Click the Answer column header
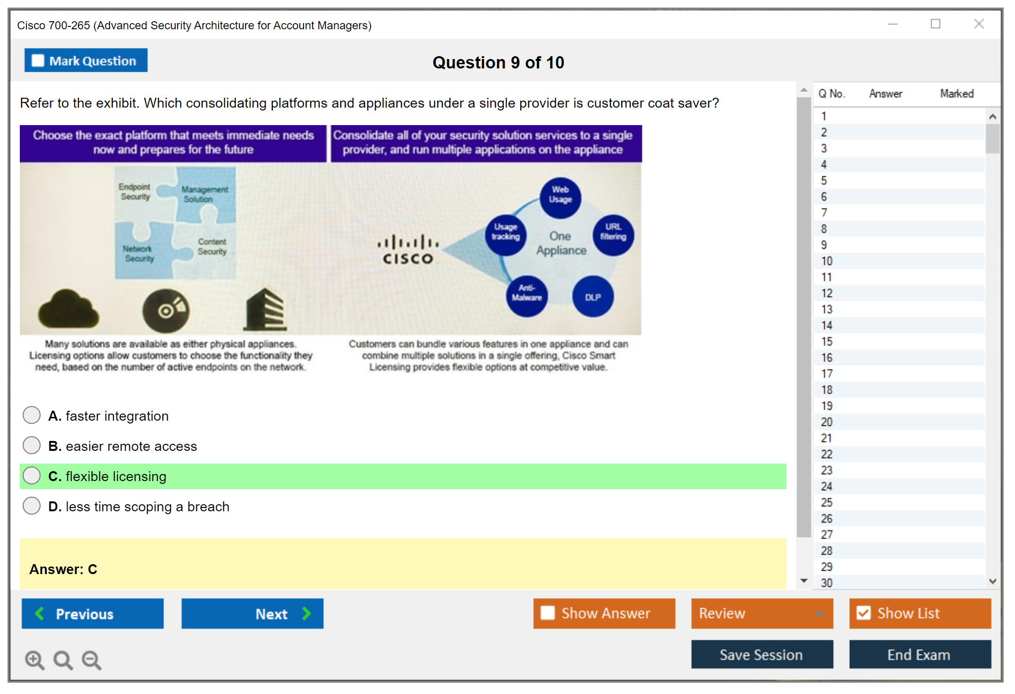The image size is (1015, 694). pyautogui.click(x=885, y=93)
